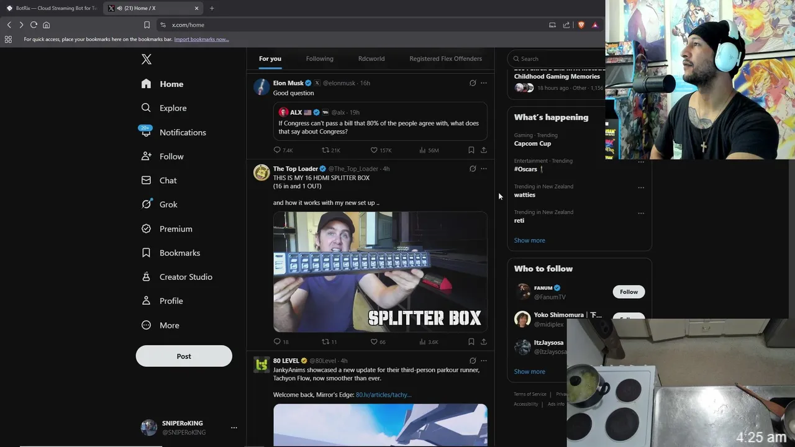Open Creator Studio in the sidebar

[176, 277]
